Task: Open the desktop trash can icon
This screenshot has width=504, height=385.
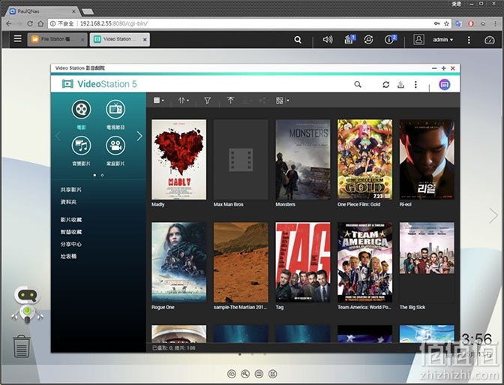Action: 22,347
